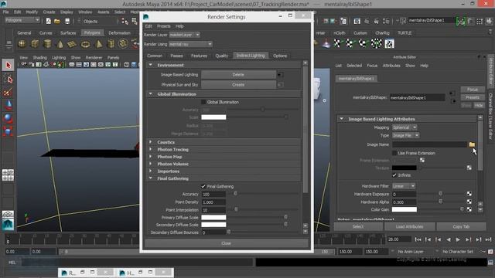Click the Image Based Lighting connection icon
This screenshot has width=495, height=278.
pyautogui.click(x=280, y=75)
